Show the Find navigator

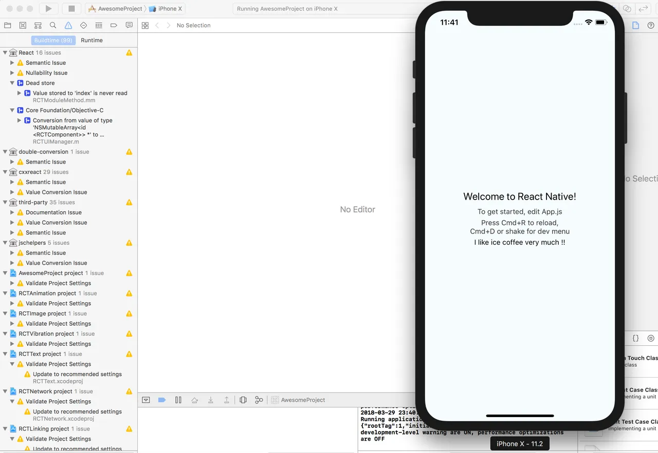tap(53, 25)
